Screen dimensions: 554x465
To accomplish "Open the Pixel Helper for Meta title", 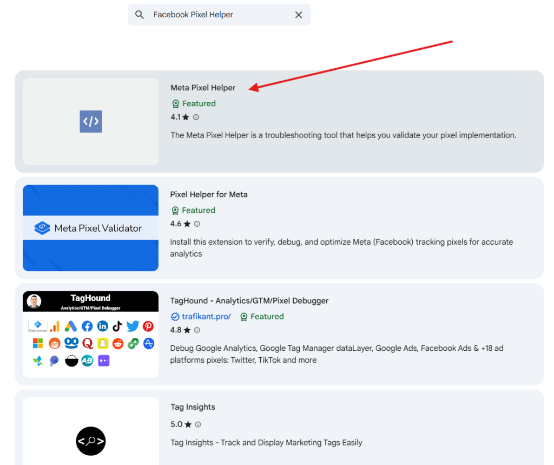I will pyautogui.click(x=208, y=194).
